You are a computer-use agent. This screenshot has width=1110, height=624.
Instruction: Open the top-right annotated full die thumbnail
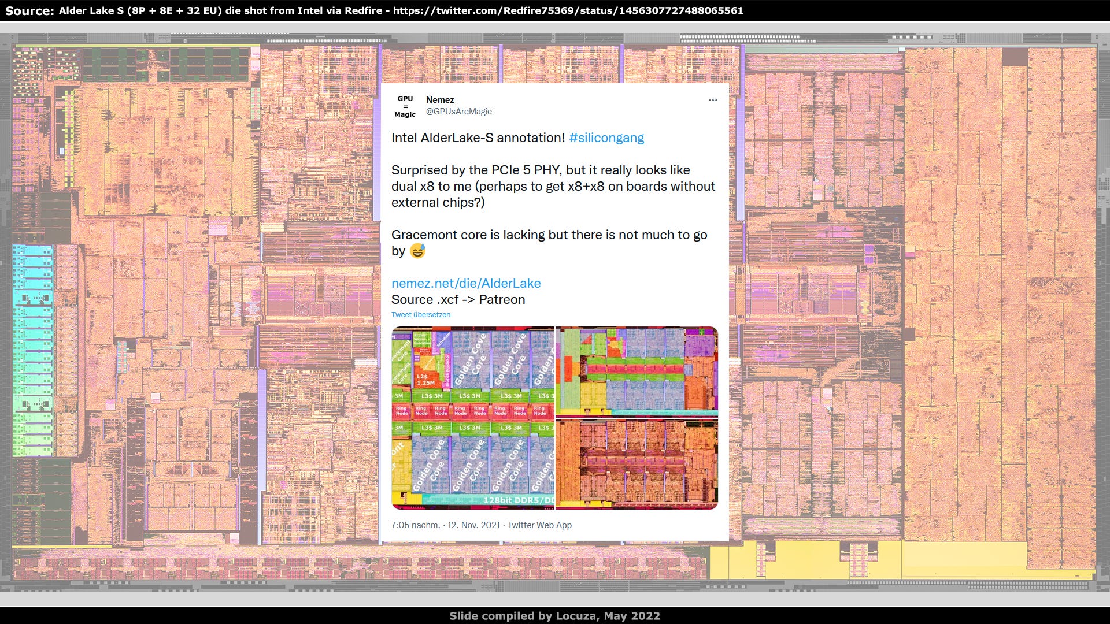(637, 371)
